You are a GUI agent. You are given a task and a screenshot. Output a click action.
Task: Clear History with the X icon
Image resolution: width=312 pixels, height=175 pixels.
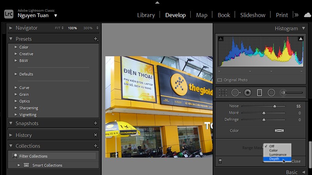(96, 135)
